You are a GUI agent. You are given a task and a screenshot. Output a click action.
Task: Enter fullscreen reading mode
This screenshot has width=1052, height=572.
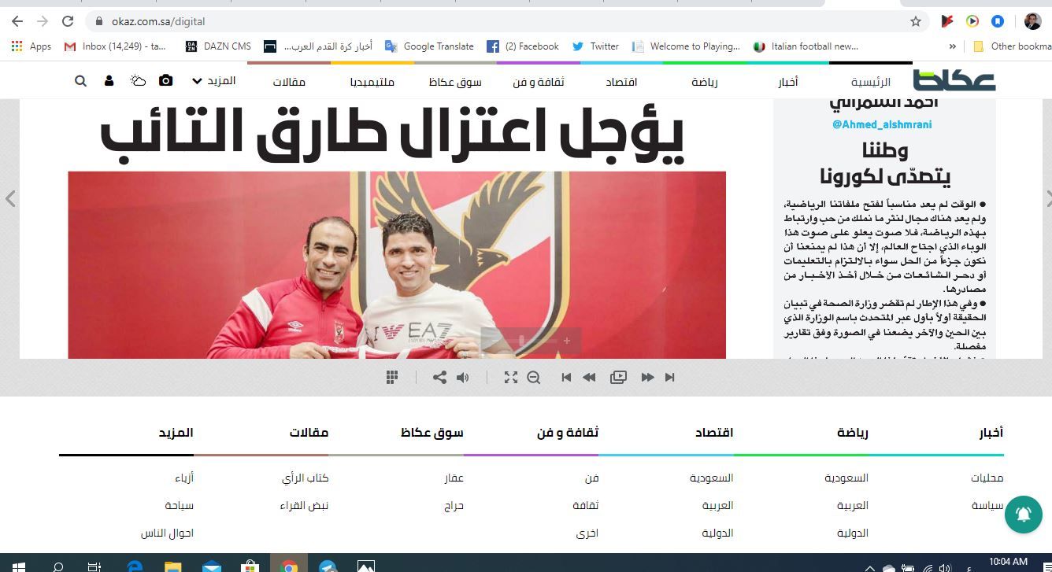tap(511, 377)
